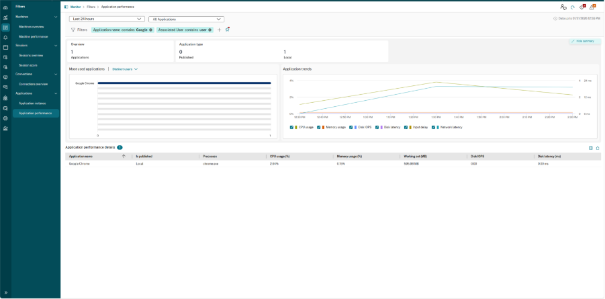The height and width of the screenshot is (299, 605).
Task: Toggle the panel icon beside Monitor breadcrumb
Action: 66,7
